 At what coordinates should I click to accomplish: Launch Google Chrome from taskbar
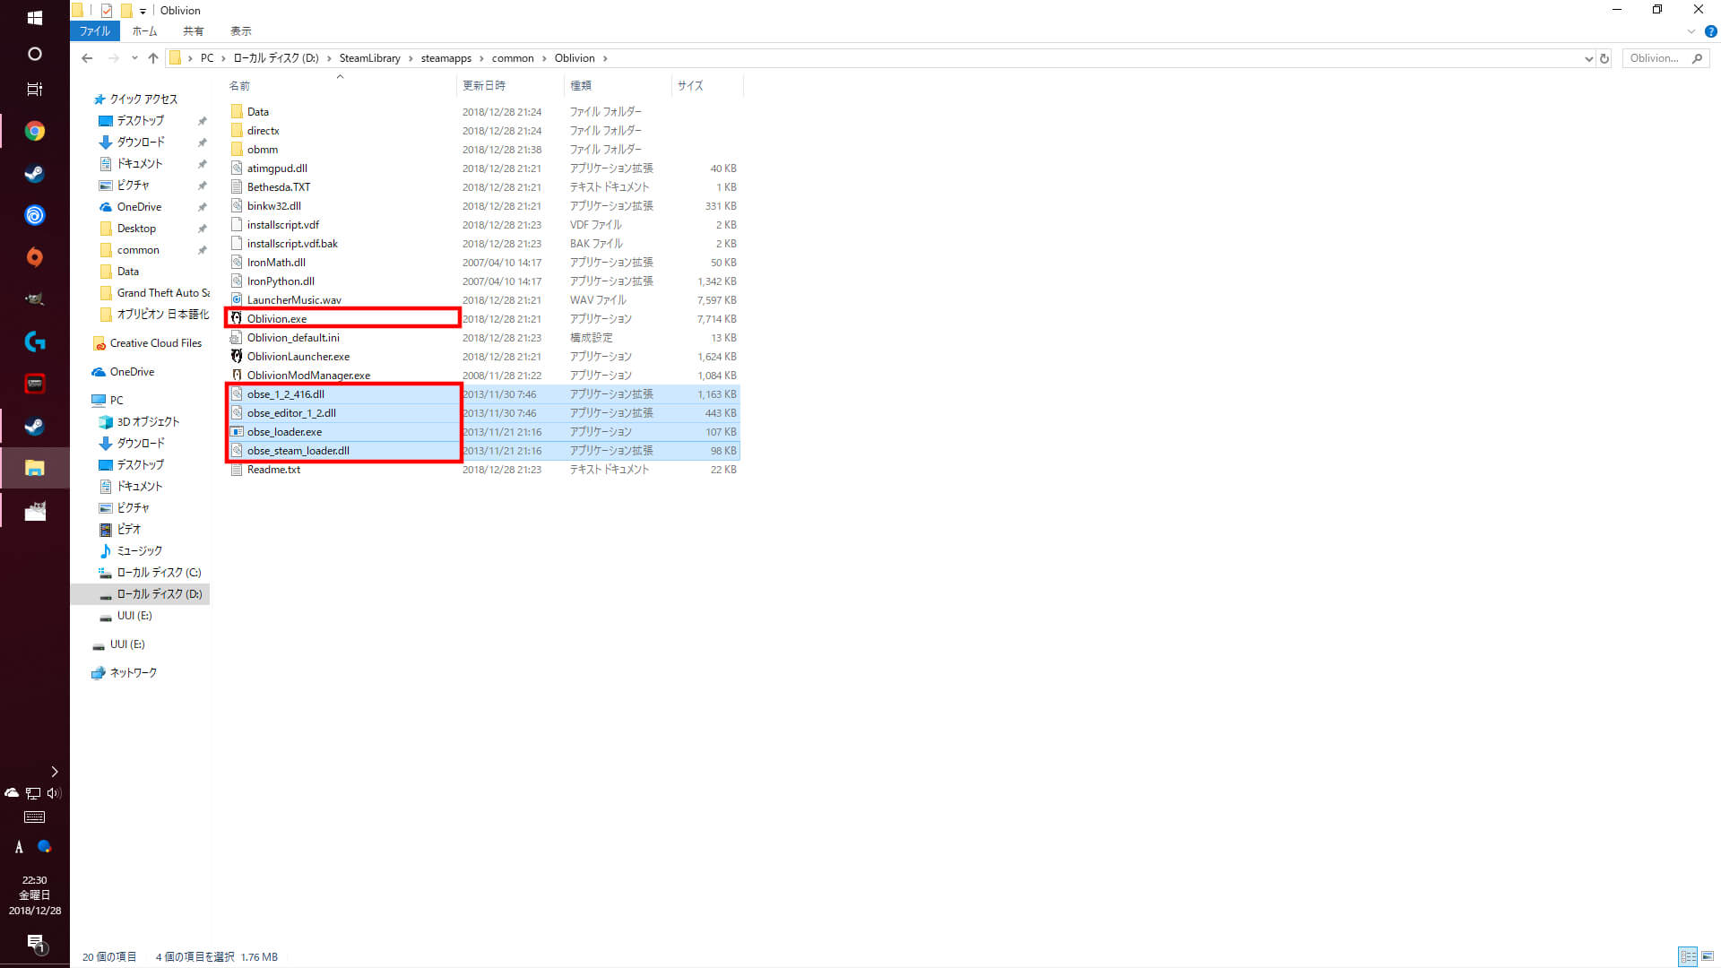34,131
